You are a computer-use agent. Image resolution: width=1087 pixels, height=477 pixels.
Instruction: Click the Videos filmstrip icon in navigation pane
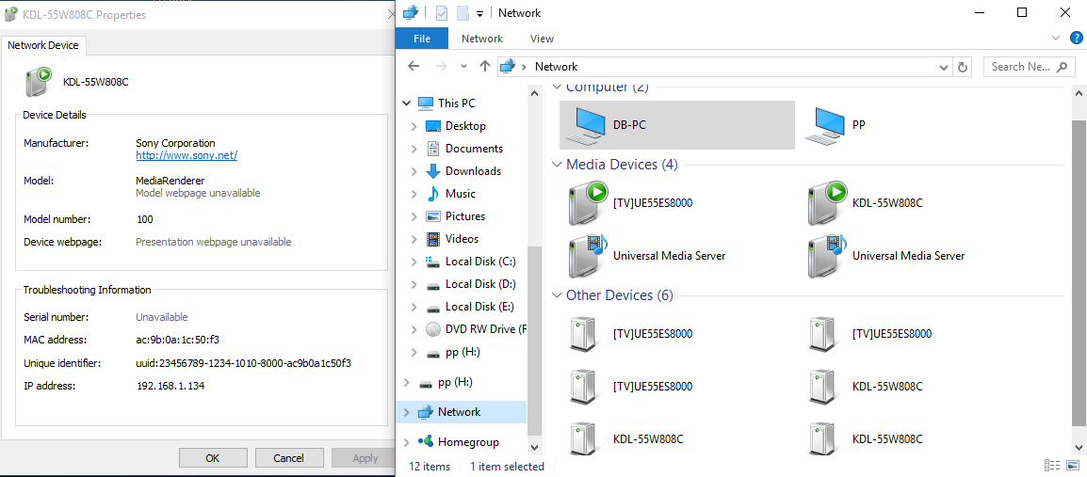(x=433, y=239)
